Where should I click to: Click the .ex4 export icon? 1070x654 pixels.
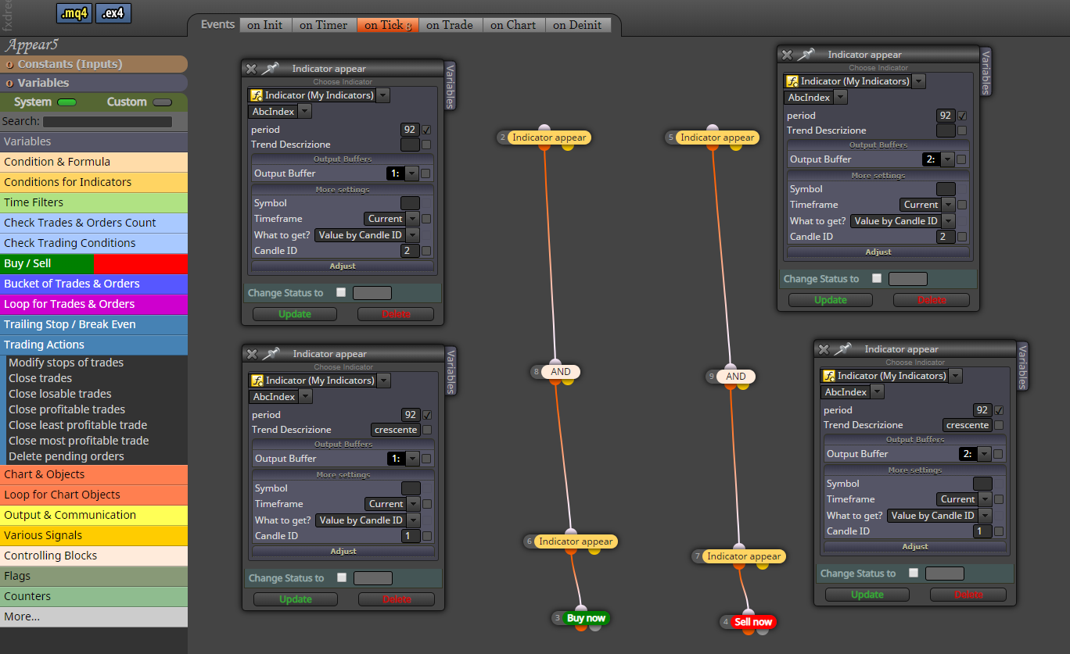pyautogui.click(x=113, y=13)
